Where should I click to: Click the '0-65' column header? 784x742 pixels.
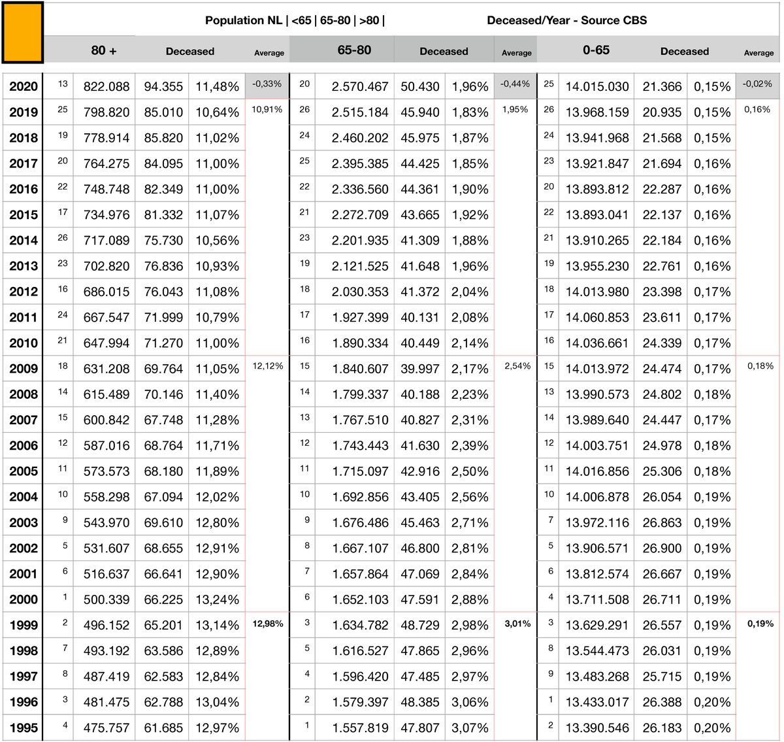pyautogui.click(x=596, y=50)
